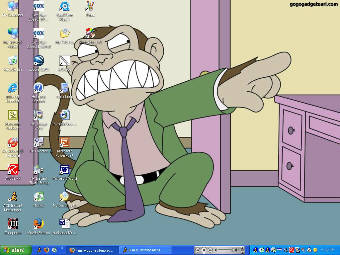Launch the Calculator shortcut
Image resolution: width=340 pixels, height=255 pixels.
pyautogui.click(x=65, y=91)
